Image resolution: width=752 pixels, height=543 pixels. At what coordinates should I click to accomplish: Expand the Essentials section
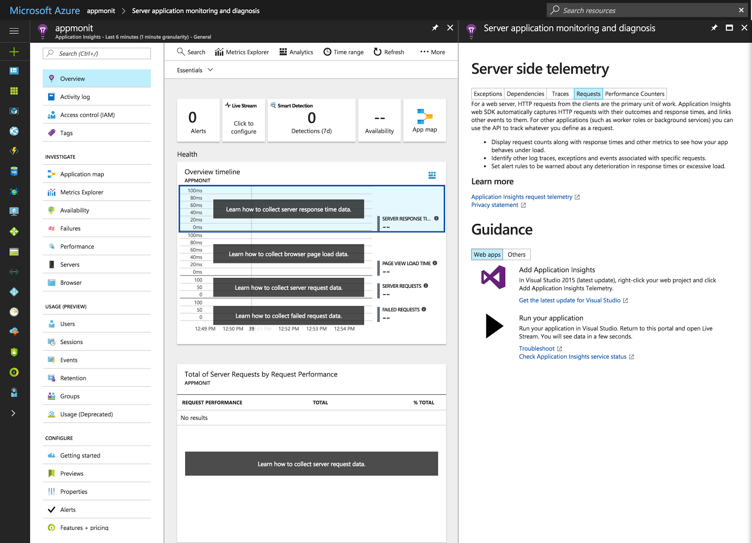195,70
